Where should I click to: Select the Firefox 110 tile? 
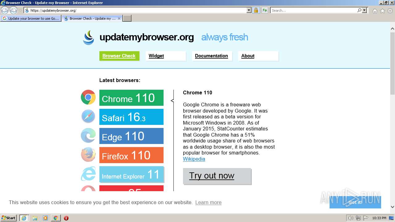(x=131, y=155)
